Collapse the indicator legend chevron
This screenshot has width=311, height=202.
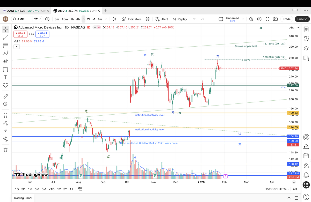[x=17, y=47]
